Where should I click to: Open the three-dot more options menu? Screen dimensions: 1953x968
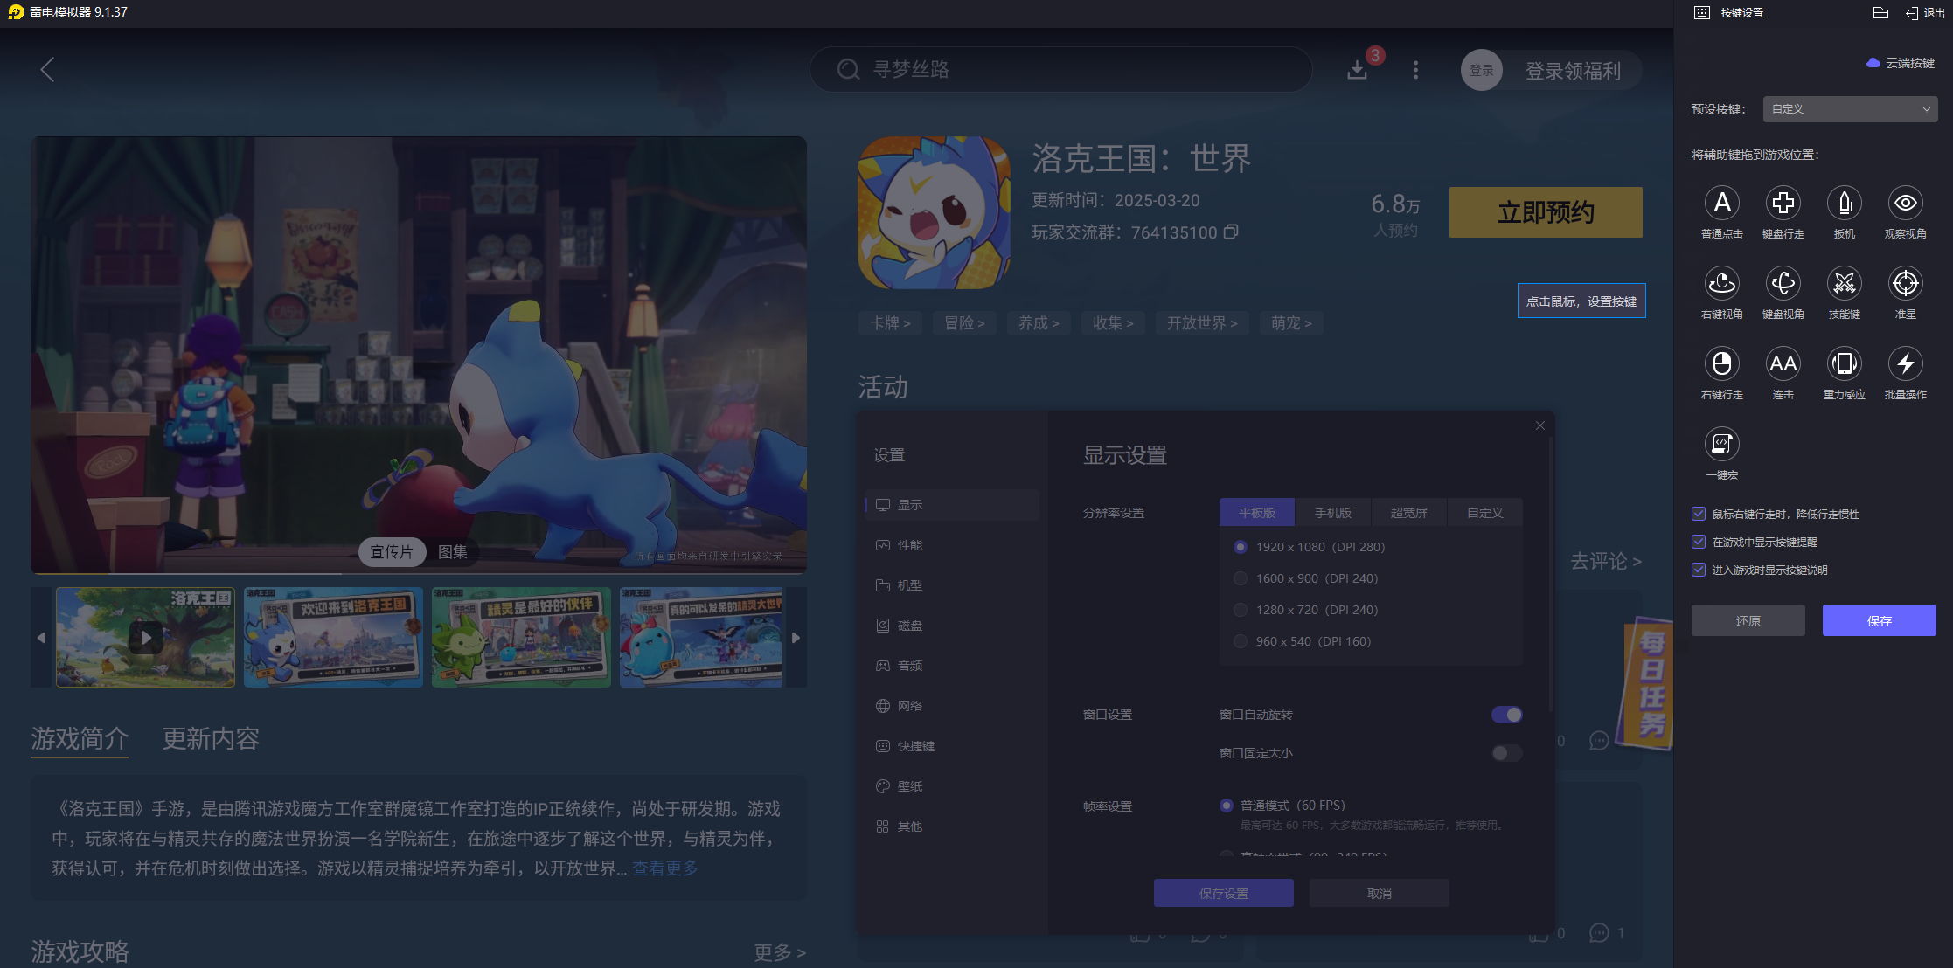click(1415, 70)
